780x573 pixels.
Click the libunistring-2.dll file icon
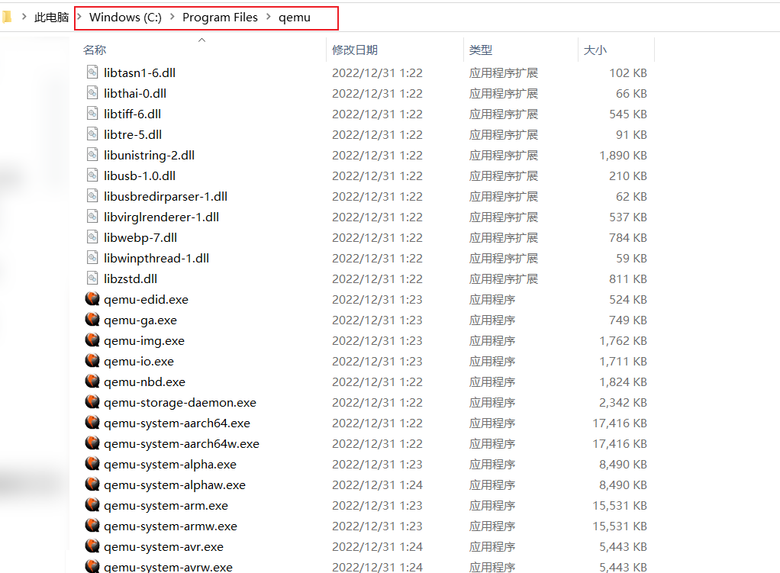[x=92, y=155]
